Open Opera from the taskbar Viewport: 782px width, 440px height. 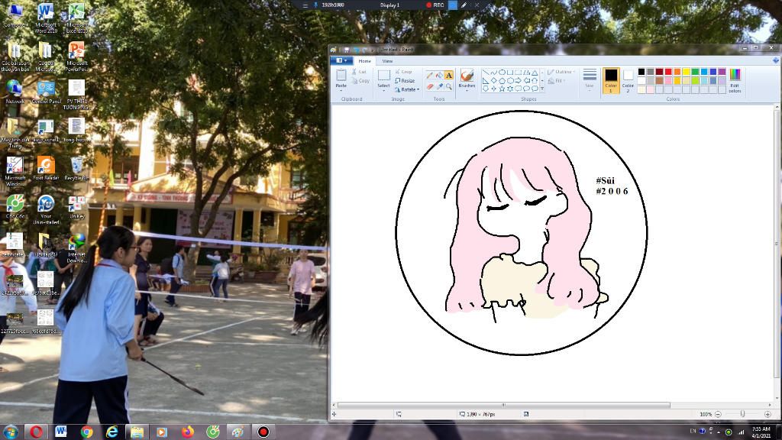[x=36, y=432]
